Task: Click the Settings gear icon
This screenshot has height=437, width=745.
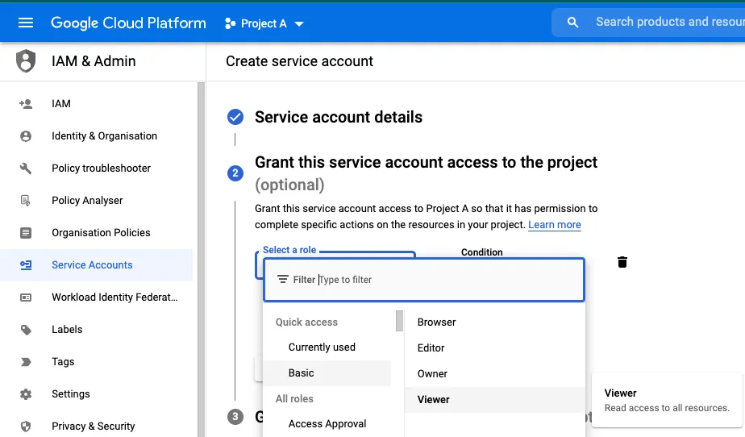Action: [26, 394]
